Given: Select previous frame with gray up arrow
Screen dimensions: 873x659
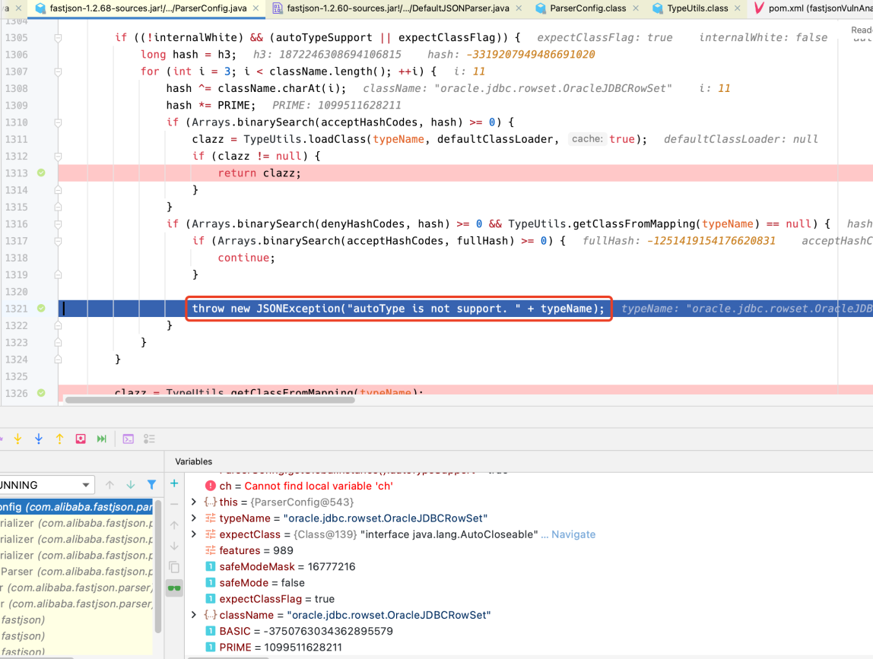Looking at the screenshot, I should click(110, 485).
